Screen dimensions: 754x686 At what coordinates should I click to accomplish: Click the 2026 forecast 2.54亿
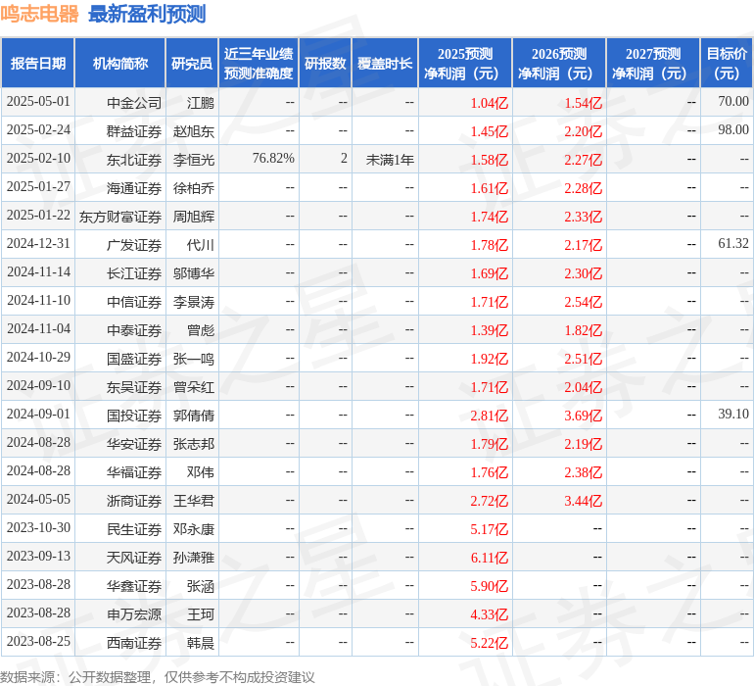click(584, 302)
